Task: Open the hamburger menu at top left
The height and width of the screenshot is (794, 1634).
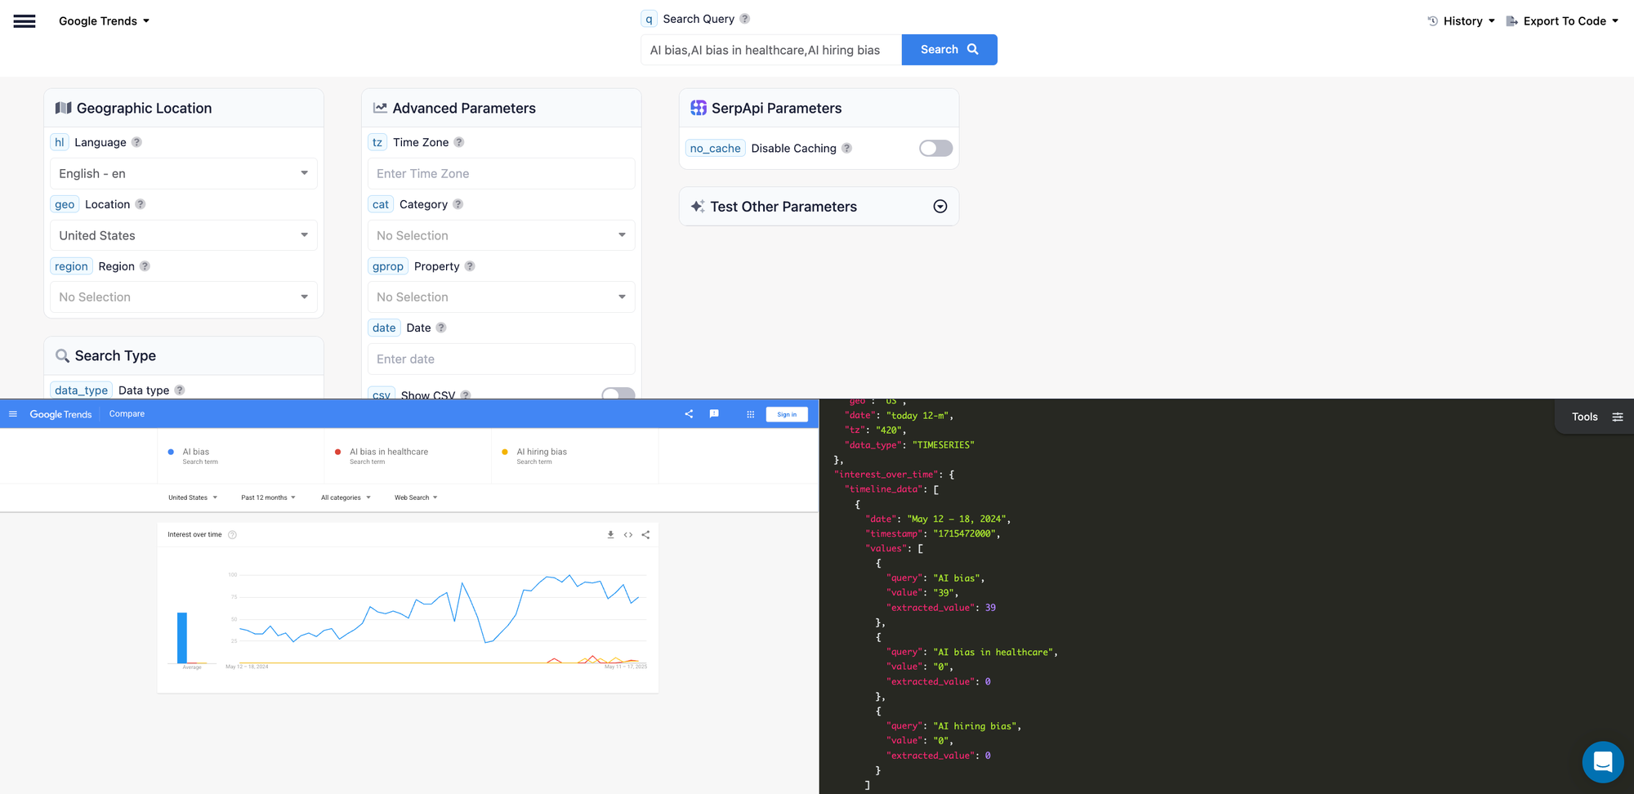Action: [25, 21]
